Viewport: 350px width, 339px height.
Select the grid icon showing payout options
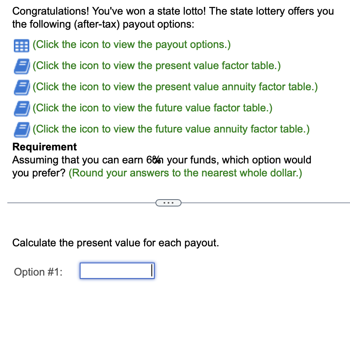21,45
